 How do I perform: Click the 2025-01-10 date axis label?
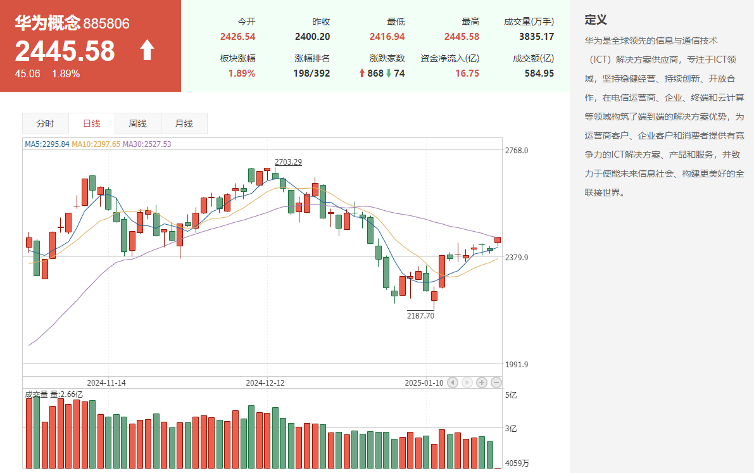tap(424, 383)
